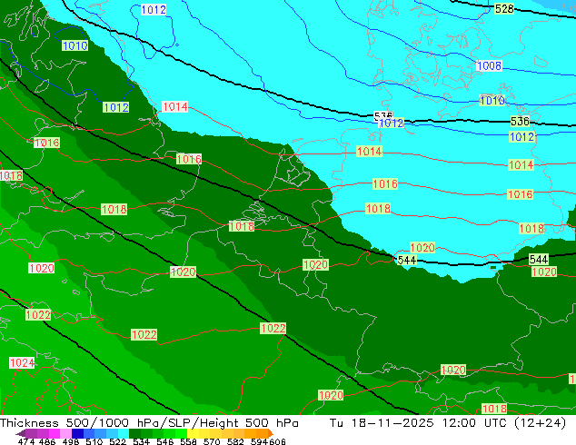The width and height of the screenshot is (576, 445).
Task: Click the '522' value on the legend
Action: click(117, 441)
